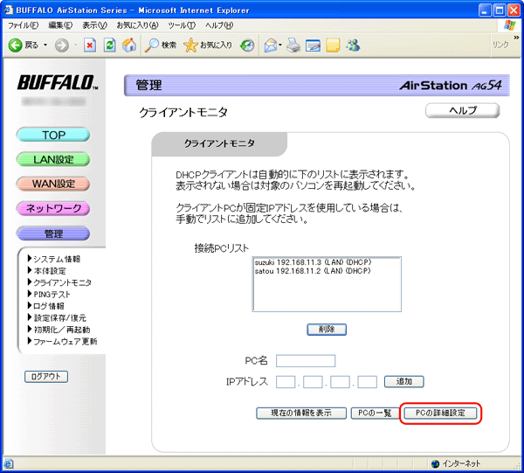The height and width of the screenshot is (473, 524).
Task: Click second IPアドレス octet field
Action: [x=313, y=382]
